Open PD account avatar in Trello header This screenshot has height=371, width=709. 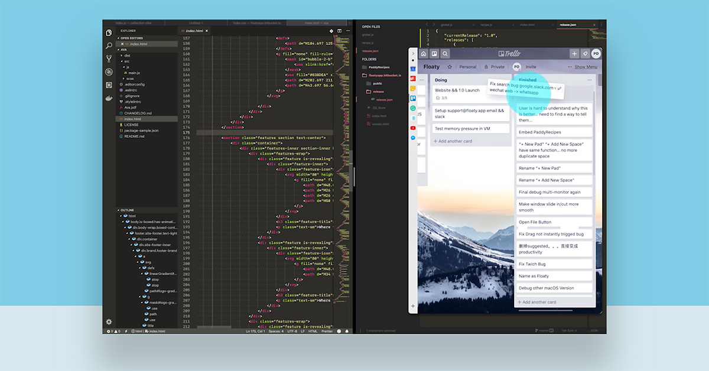pyautogui.click(x=596, y=53)
